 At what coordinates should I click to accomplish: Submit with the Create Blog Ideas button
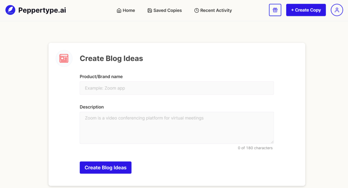[x=105, y=168]
